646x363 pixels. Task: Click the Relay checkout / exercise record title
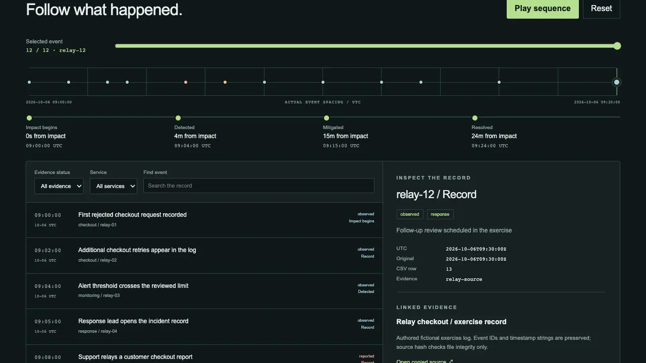[x=451, y=322]
